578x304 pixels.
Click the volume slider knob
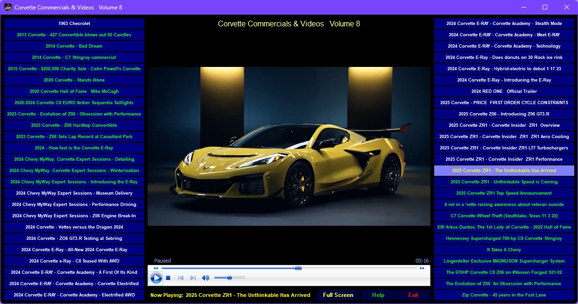pyautogui.click(x=230, y=278)
